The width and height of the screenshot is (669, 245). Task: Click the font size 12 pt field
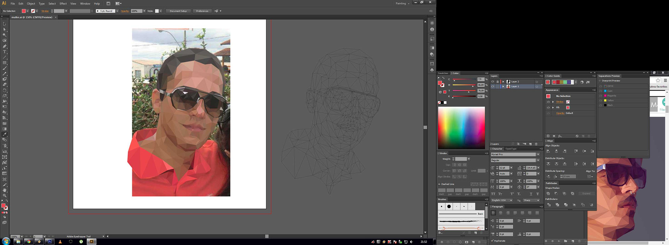pyautogui.click(x=504, y=168)
